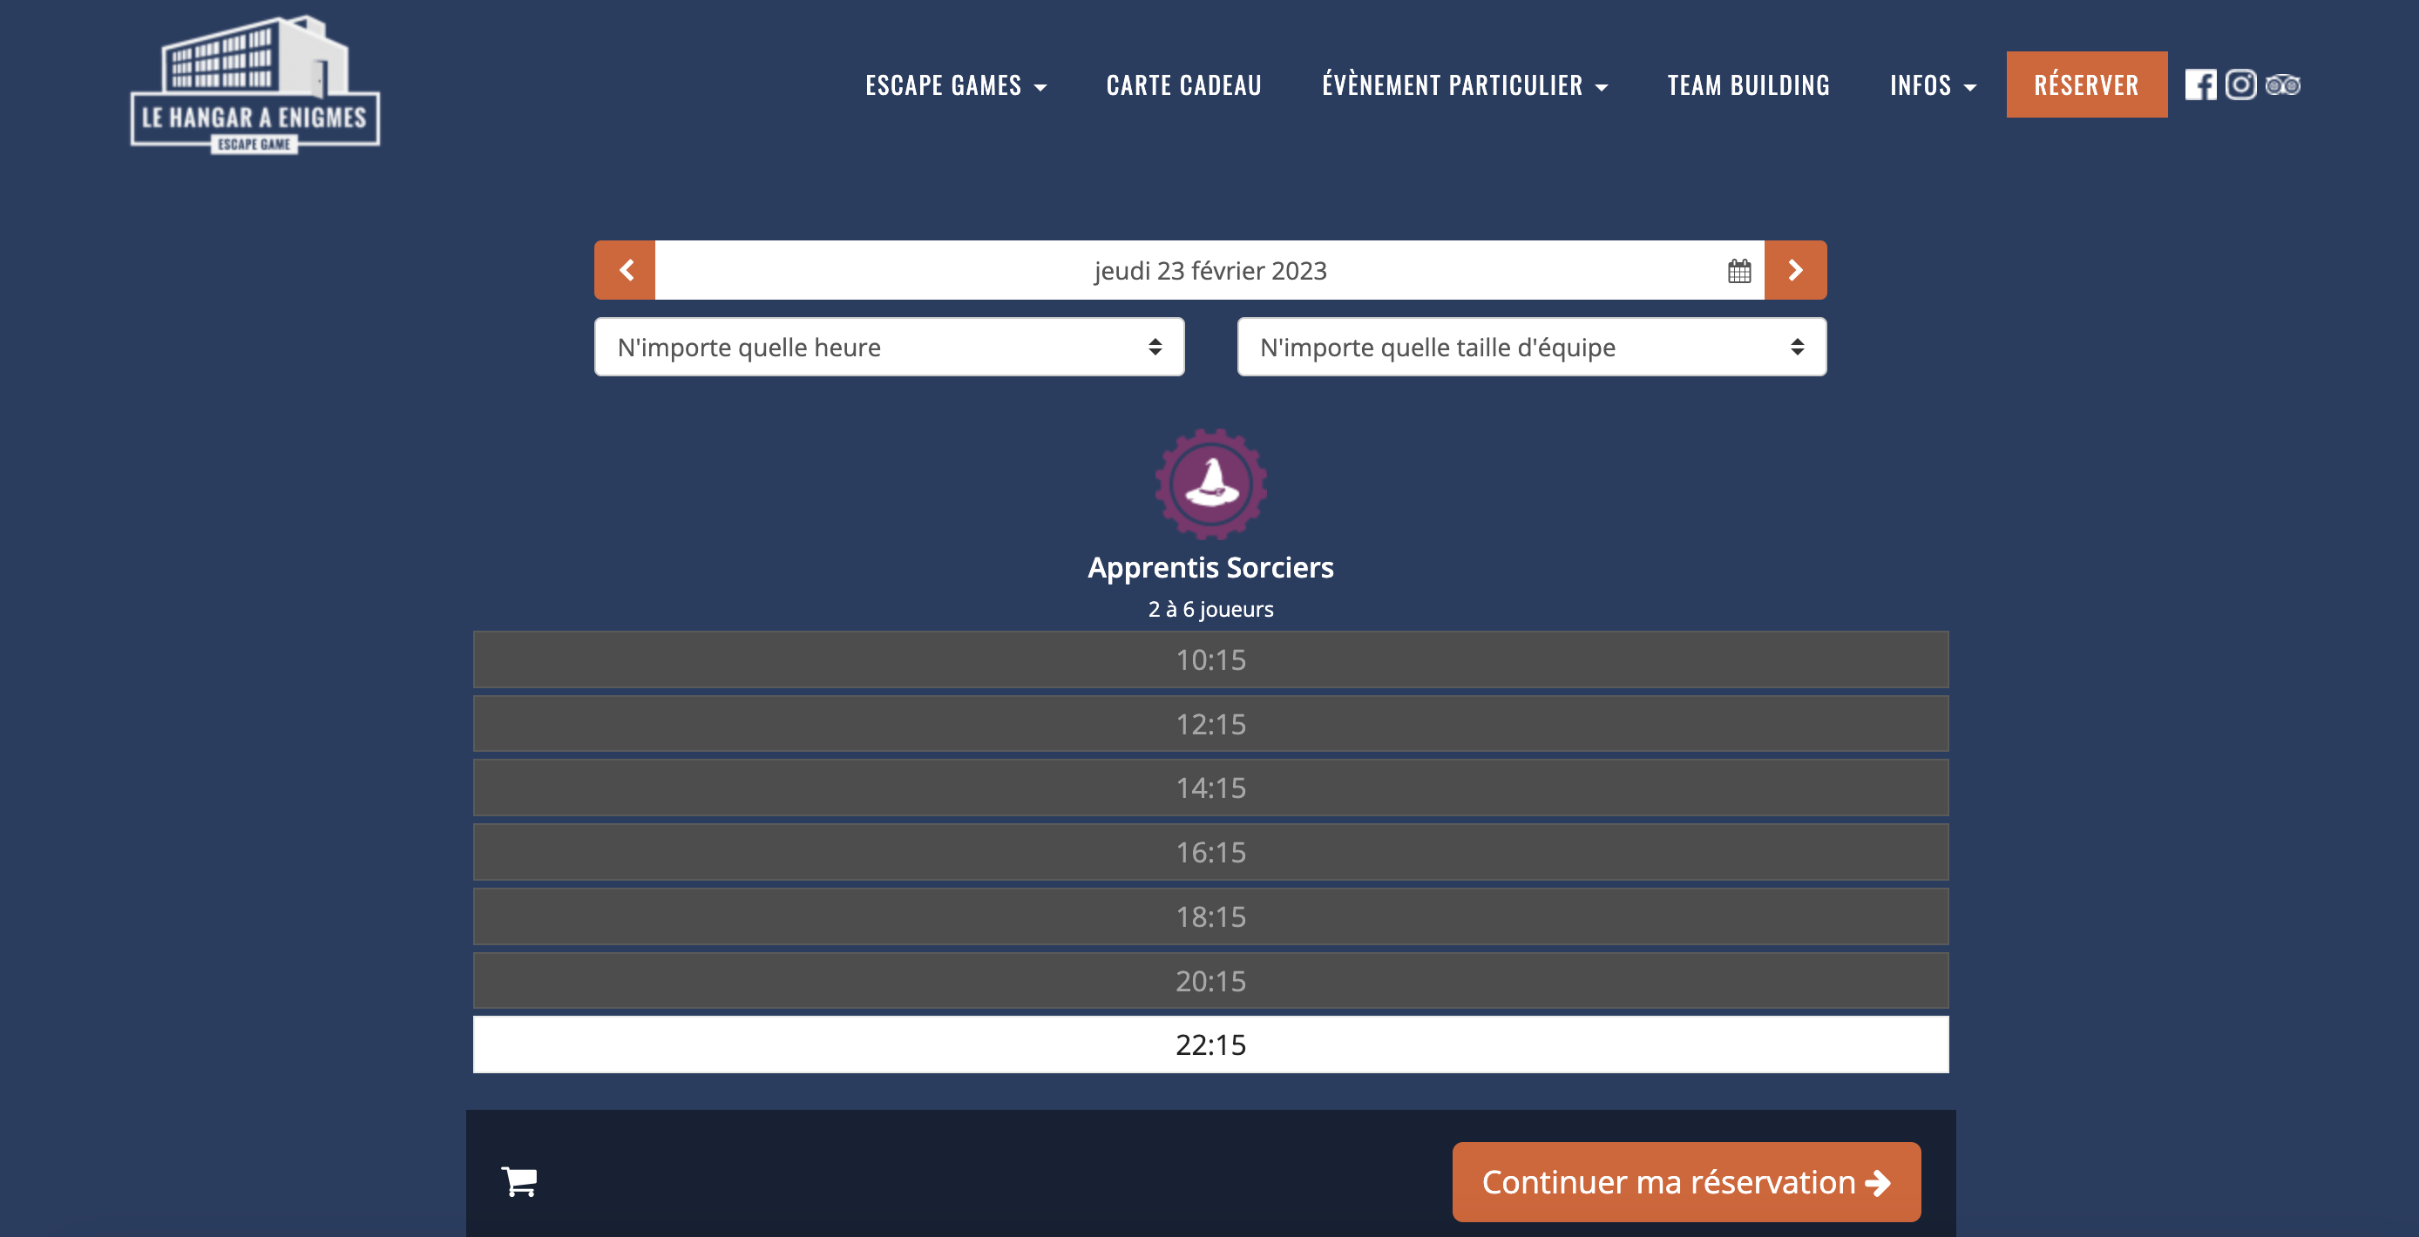Expand the Escape Games menu
This screenshot has width=2419, height=1237.
click(x=955, y=85)
